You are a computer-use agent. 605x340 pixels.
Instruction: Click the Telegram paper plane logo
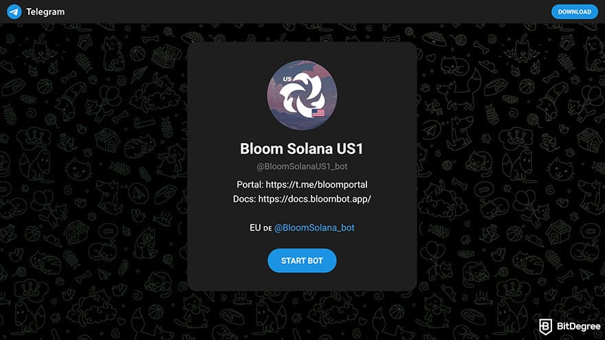14,12
